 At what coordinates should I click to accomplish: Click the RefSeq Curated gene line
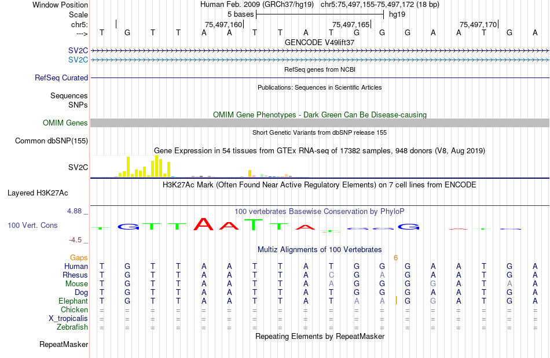point(320,77)
